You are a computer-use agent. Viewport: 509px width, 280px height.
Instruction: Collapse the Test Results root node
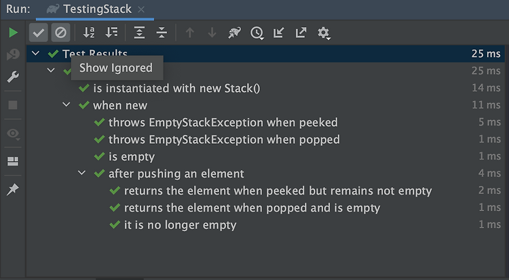coord(36,53)
